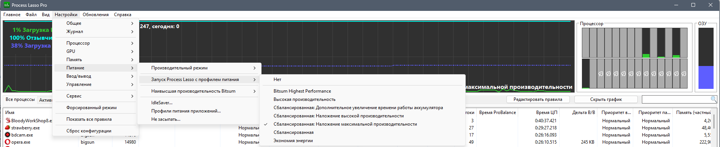The height and width of the screenshot is (147, 720).
Task: Expand the Управление submenu
Action: click(x=95, y=84)
